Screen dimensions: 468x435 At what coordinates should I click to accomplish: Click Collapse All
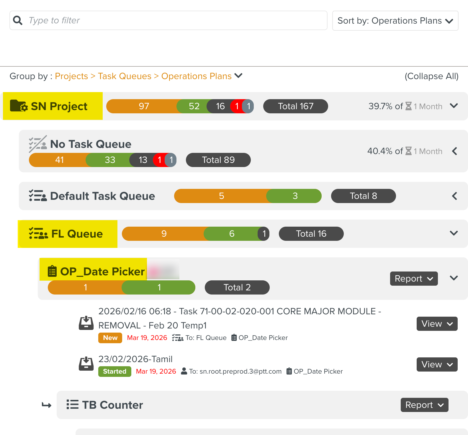pyautogui.click(x=431, y=76)
